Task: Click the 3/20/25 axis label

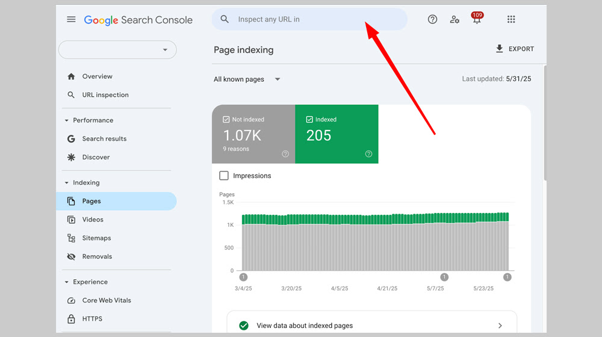Action: (x=291, y=288)
